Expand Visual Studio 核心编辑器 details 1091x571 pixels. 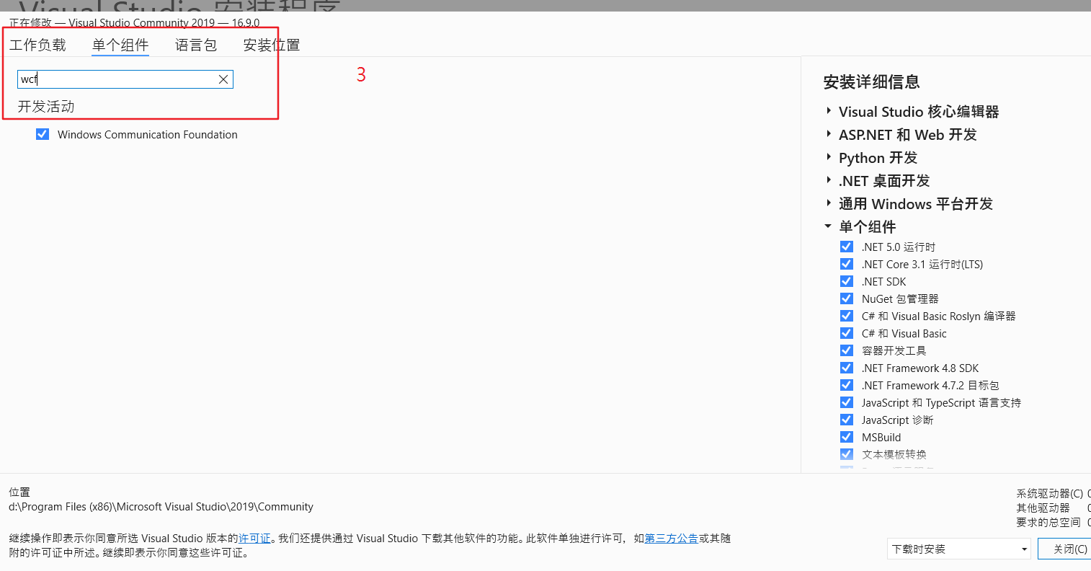(829, 111)
